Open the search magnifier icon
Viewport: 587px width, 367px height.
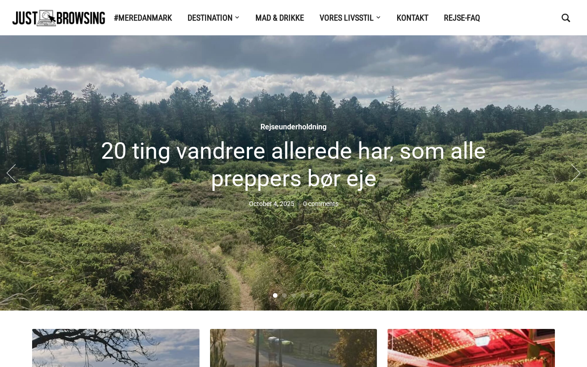566,18
